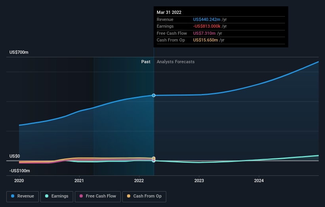Image resolution: width=325 pixels, height=207 pixels.
Task: Select the 2021 x-axis label
Action: pos(79,181)
